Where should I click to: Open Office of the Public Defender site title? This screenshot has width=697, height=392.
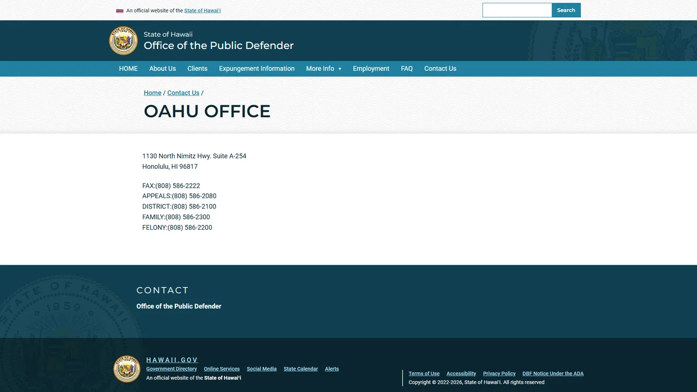coord(218,46)
